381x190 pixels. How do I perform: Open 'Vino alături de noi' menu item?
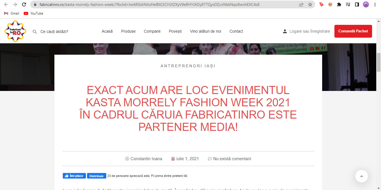coord(206,31)
